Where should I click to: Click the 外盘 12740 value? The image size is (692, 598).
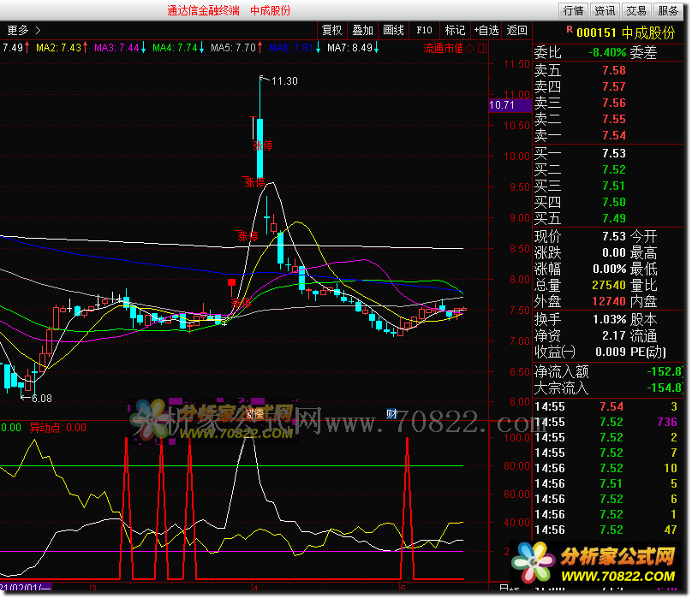click(x=609, y=302)
